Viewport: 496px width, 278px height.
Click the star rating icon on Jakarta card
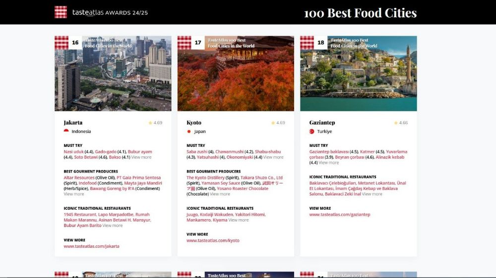[x=150, y=123]
